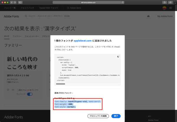Copy CSS with icon beside Kan415Typos Std R
The height and width of the screenshot is (122, 177).
coord(74,98)
